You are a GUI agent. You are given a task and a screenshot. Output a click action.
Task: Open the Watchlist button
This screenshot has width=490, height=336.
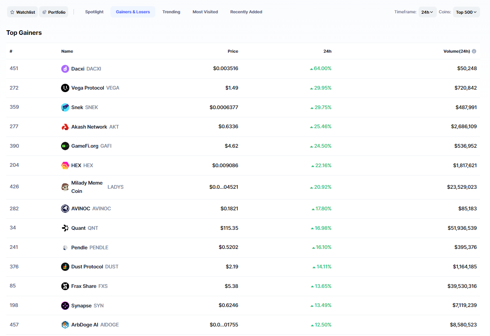(22, 12)
